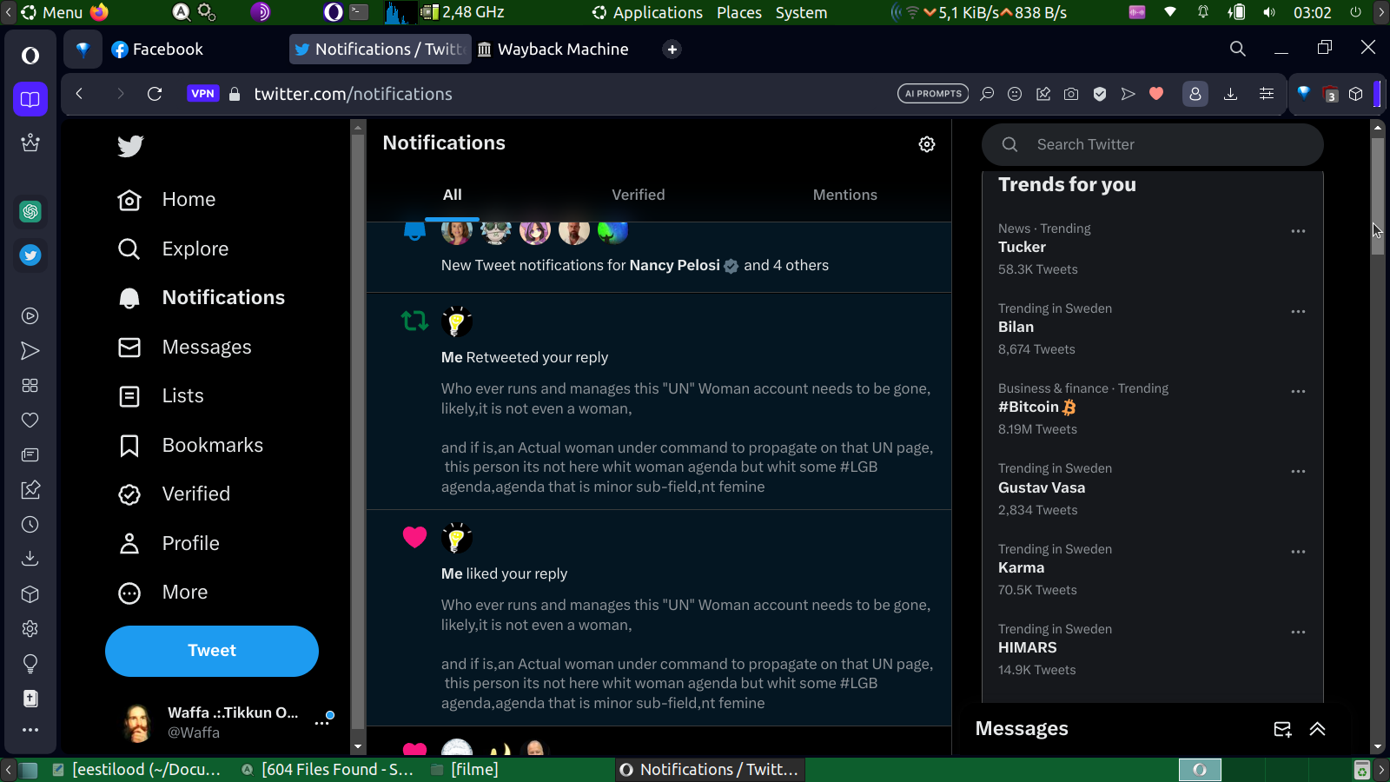Open more options for Tucker trend

(x=1298, y=231)
